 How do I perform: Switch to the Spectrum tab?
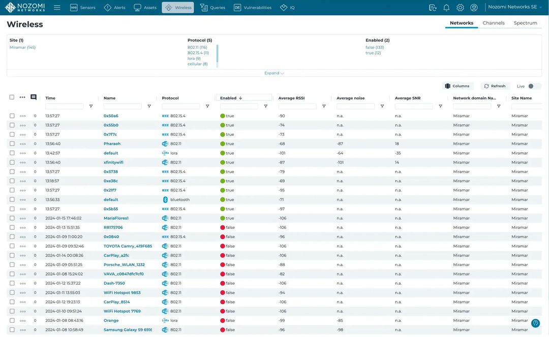(525, 22)
